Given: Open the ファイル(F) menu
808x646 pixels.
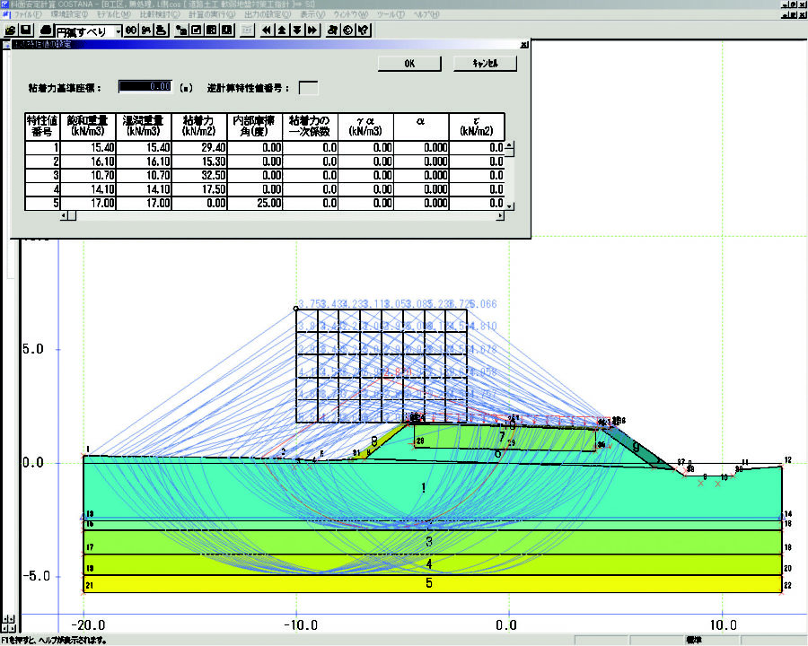Looking at the screenshot, I should click(27, 14).
